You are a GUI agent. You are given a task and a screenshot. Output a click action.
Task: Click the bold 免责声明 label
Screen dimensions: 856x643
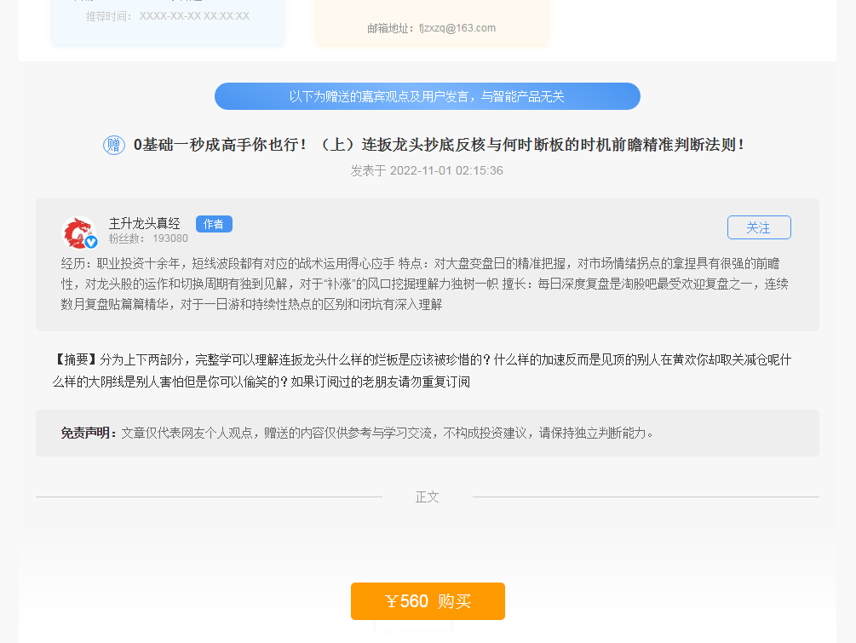pyautogui.click(x=89, y=433)
